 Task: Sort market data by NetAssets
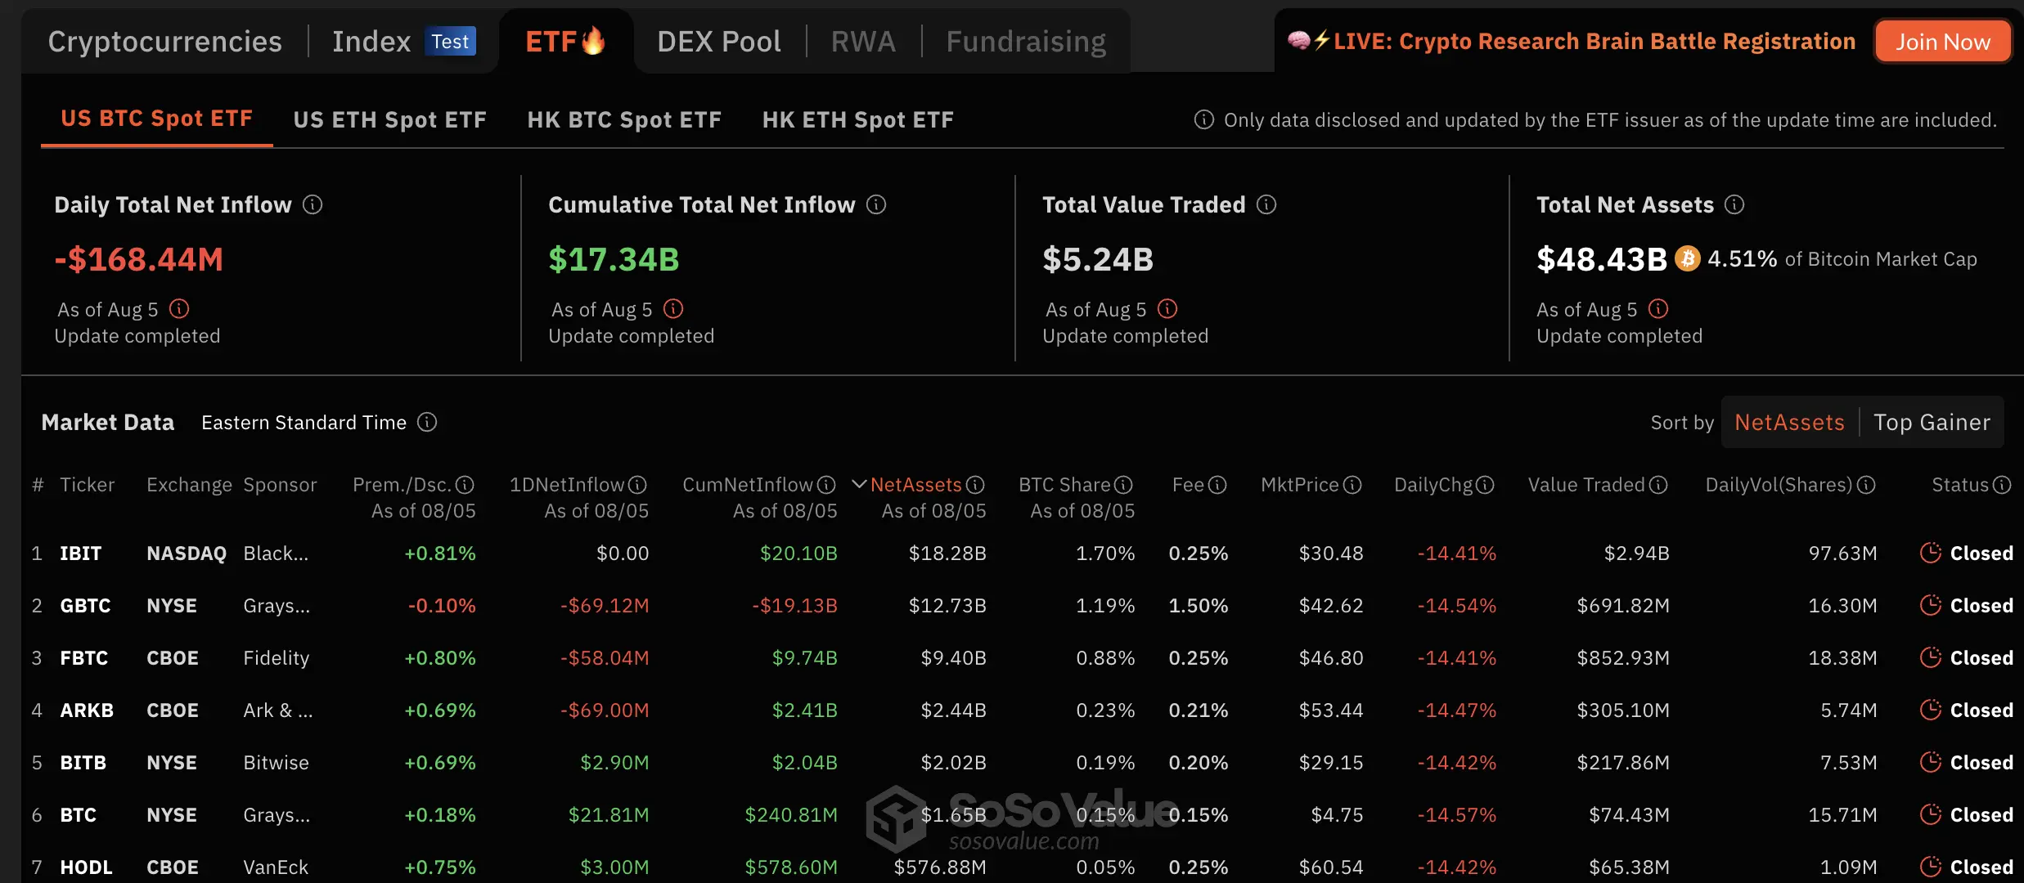pos(1789,422)
